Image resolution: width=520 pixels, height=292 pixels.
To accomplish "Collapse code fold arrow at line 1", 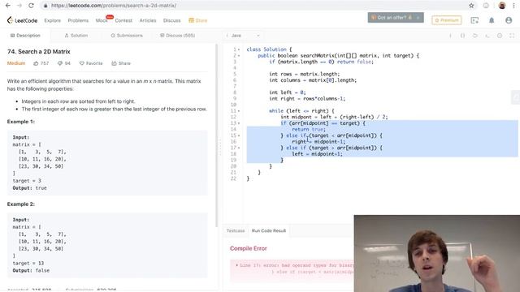I will [239, 49].
